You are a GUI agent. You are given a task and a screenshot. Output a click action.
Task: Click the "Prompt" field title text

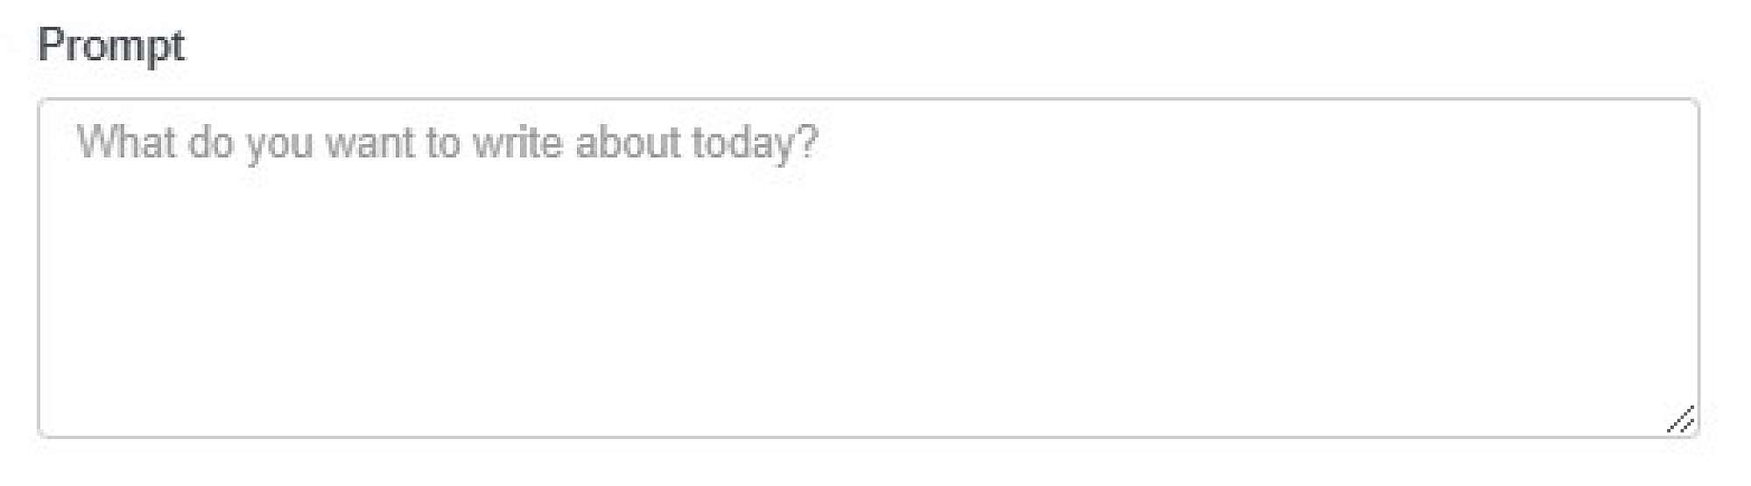tap(111, 45)
